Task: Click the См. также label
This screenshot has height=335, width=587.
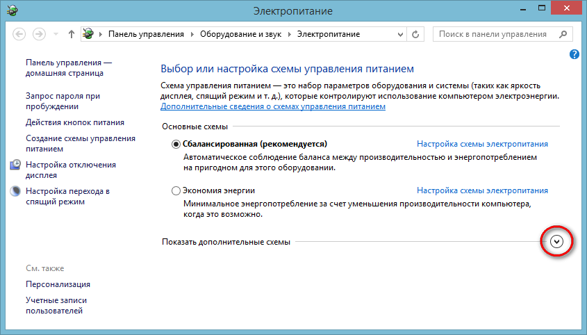Action: coord(45,268)
